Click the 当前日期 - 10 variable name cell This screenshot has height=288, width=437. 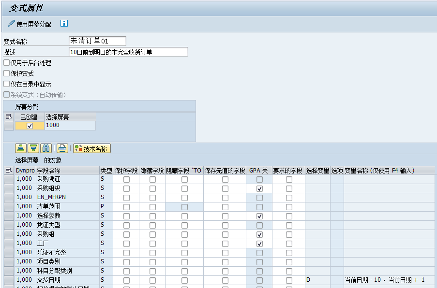(390, 280)
